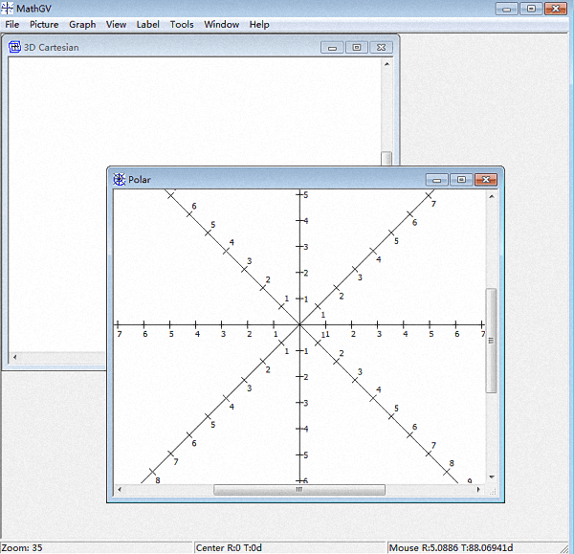Open the Tools menu
This screenshot has width=574, height=554.
click(182, 24)
